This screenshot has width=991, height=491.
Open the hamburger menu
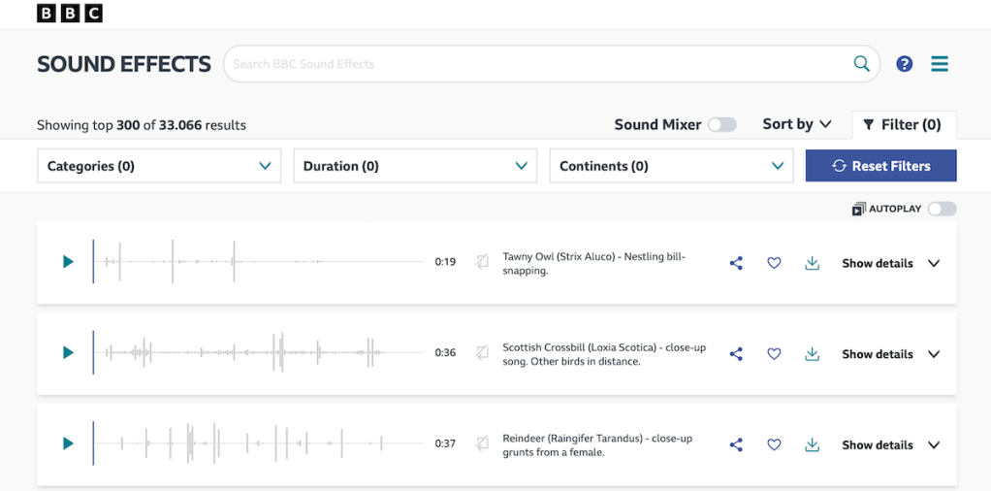pyautogui.click(x=940, y=64)
